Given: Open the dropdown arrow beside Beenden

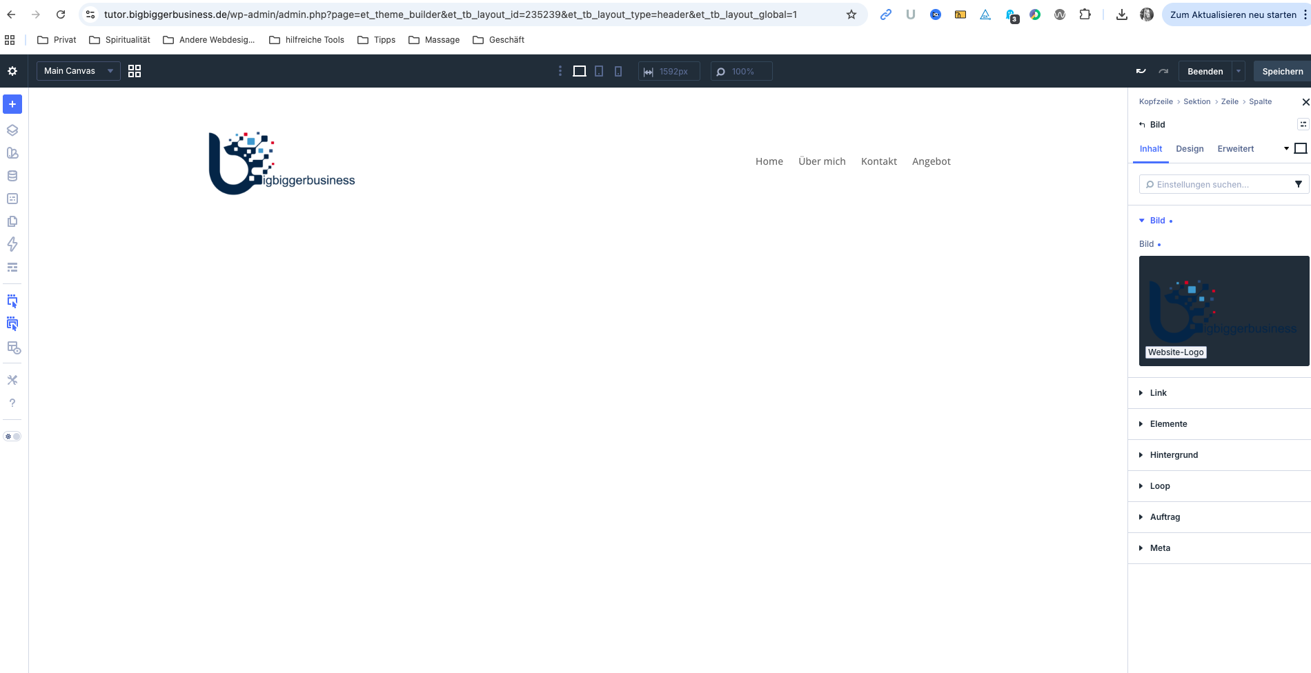Looking at the screenshot, I should click(x=1239, y=71).
